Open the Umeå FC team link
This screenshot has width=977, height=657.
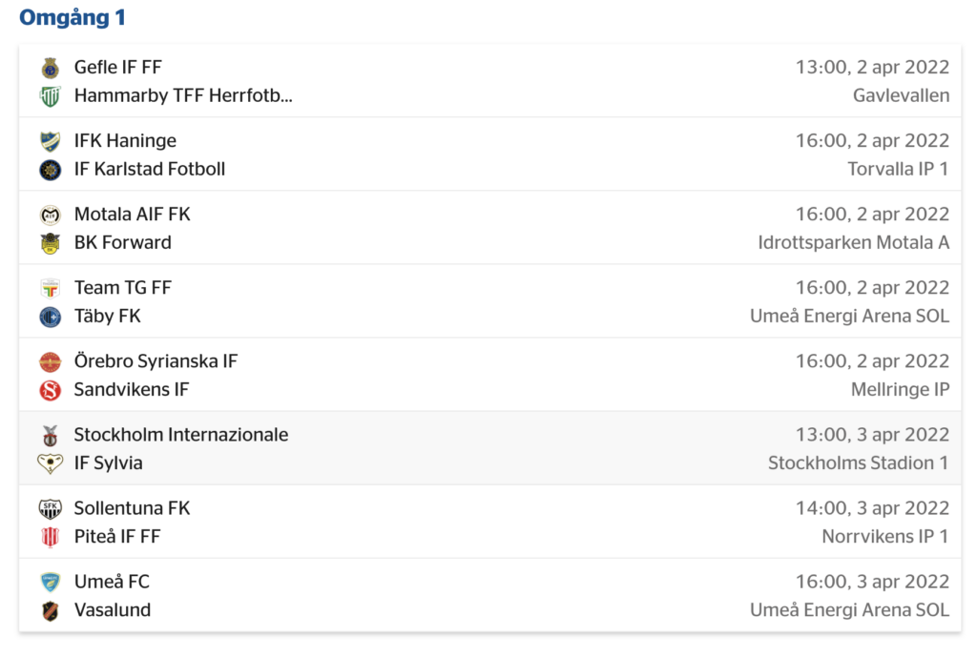point(113,582)
